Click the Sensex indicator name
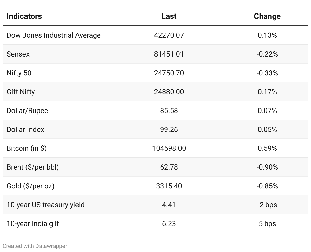This screenshot has height=252, width=311. click(18, 54)
